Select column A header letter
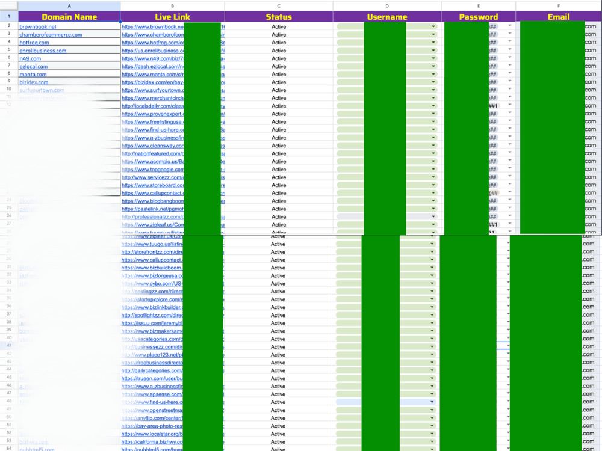 (x=69, y=6)
